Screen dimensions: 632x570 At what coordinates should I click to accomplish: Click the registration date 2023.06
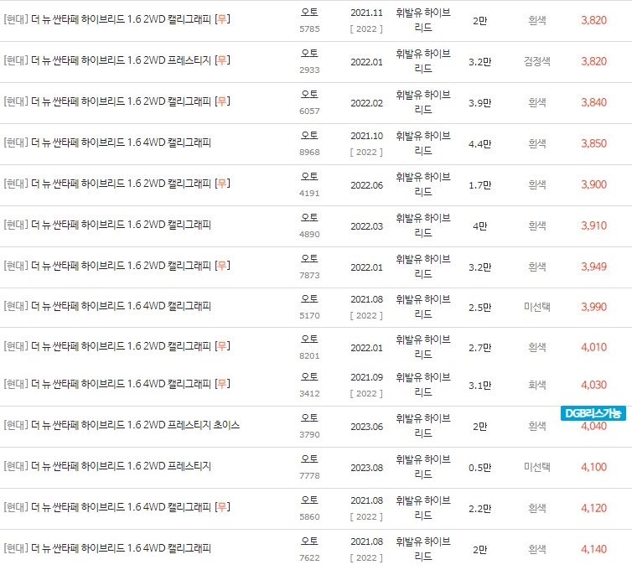[x=366, y=427]
